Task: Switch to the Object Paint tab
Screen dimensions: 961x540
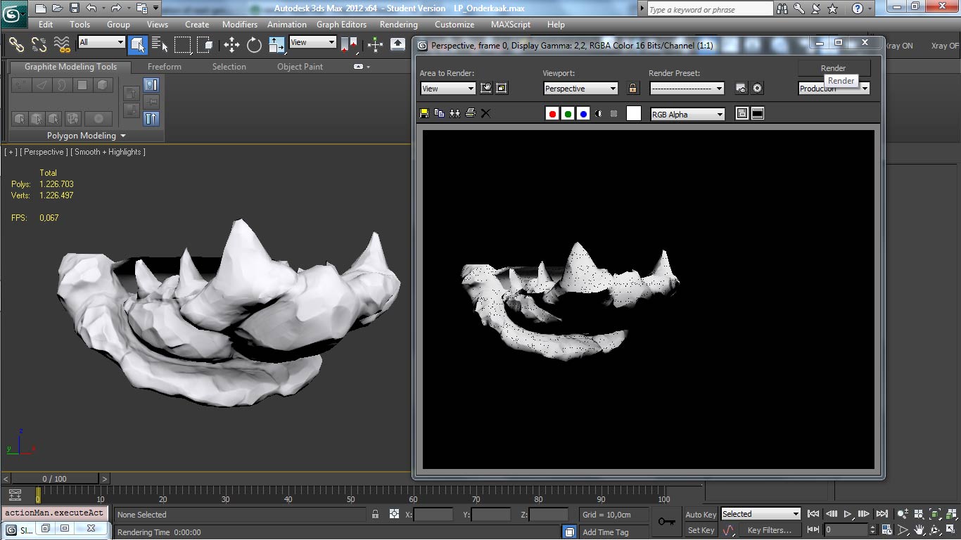Action: tap(300, 67)
